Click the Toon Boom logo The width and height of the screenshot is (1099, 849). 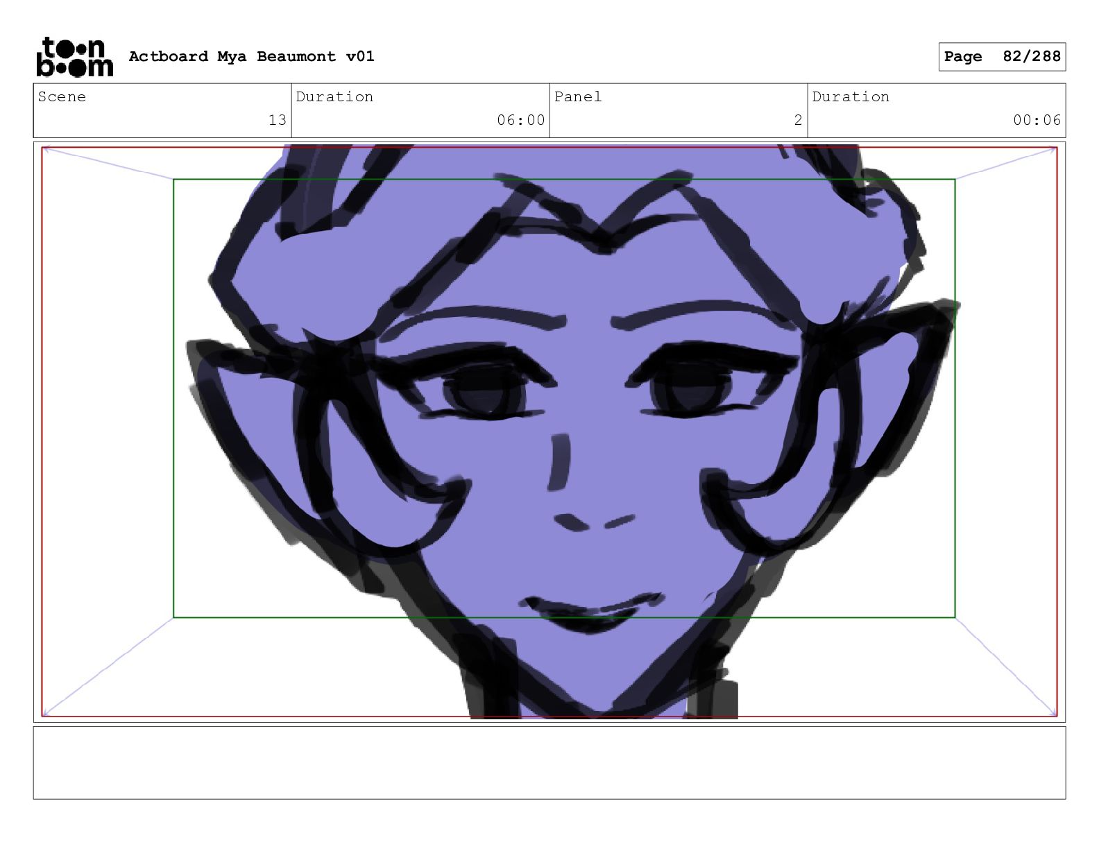coord(74,57)
